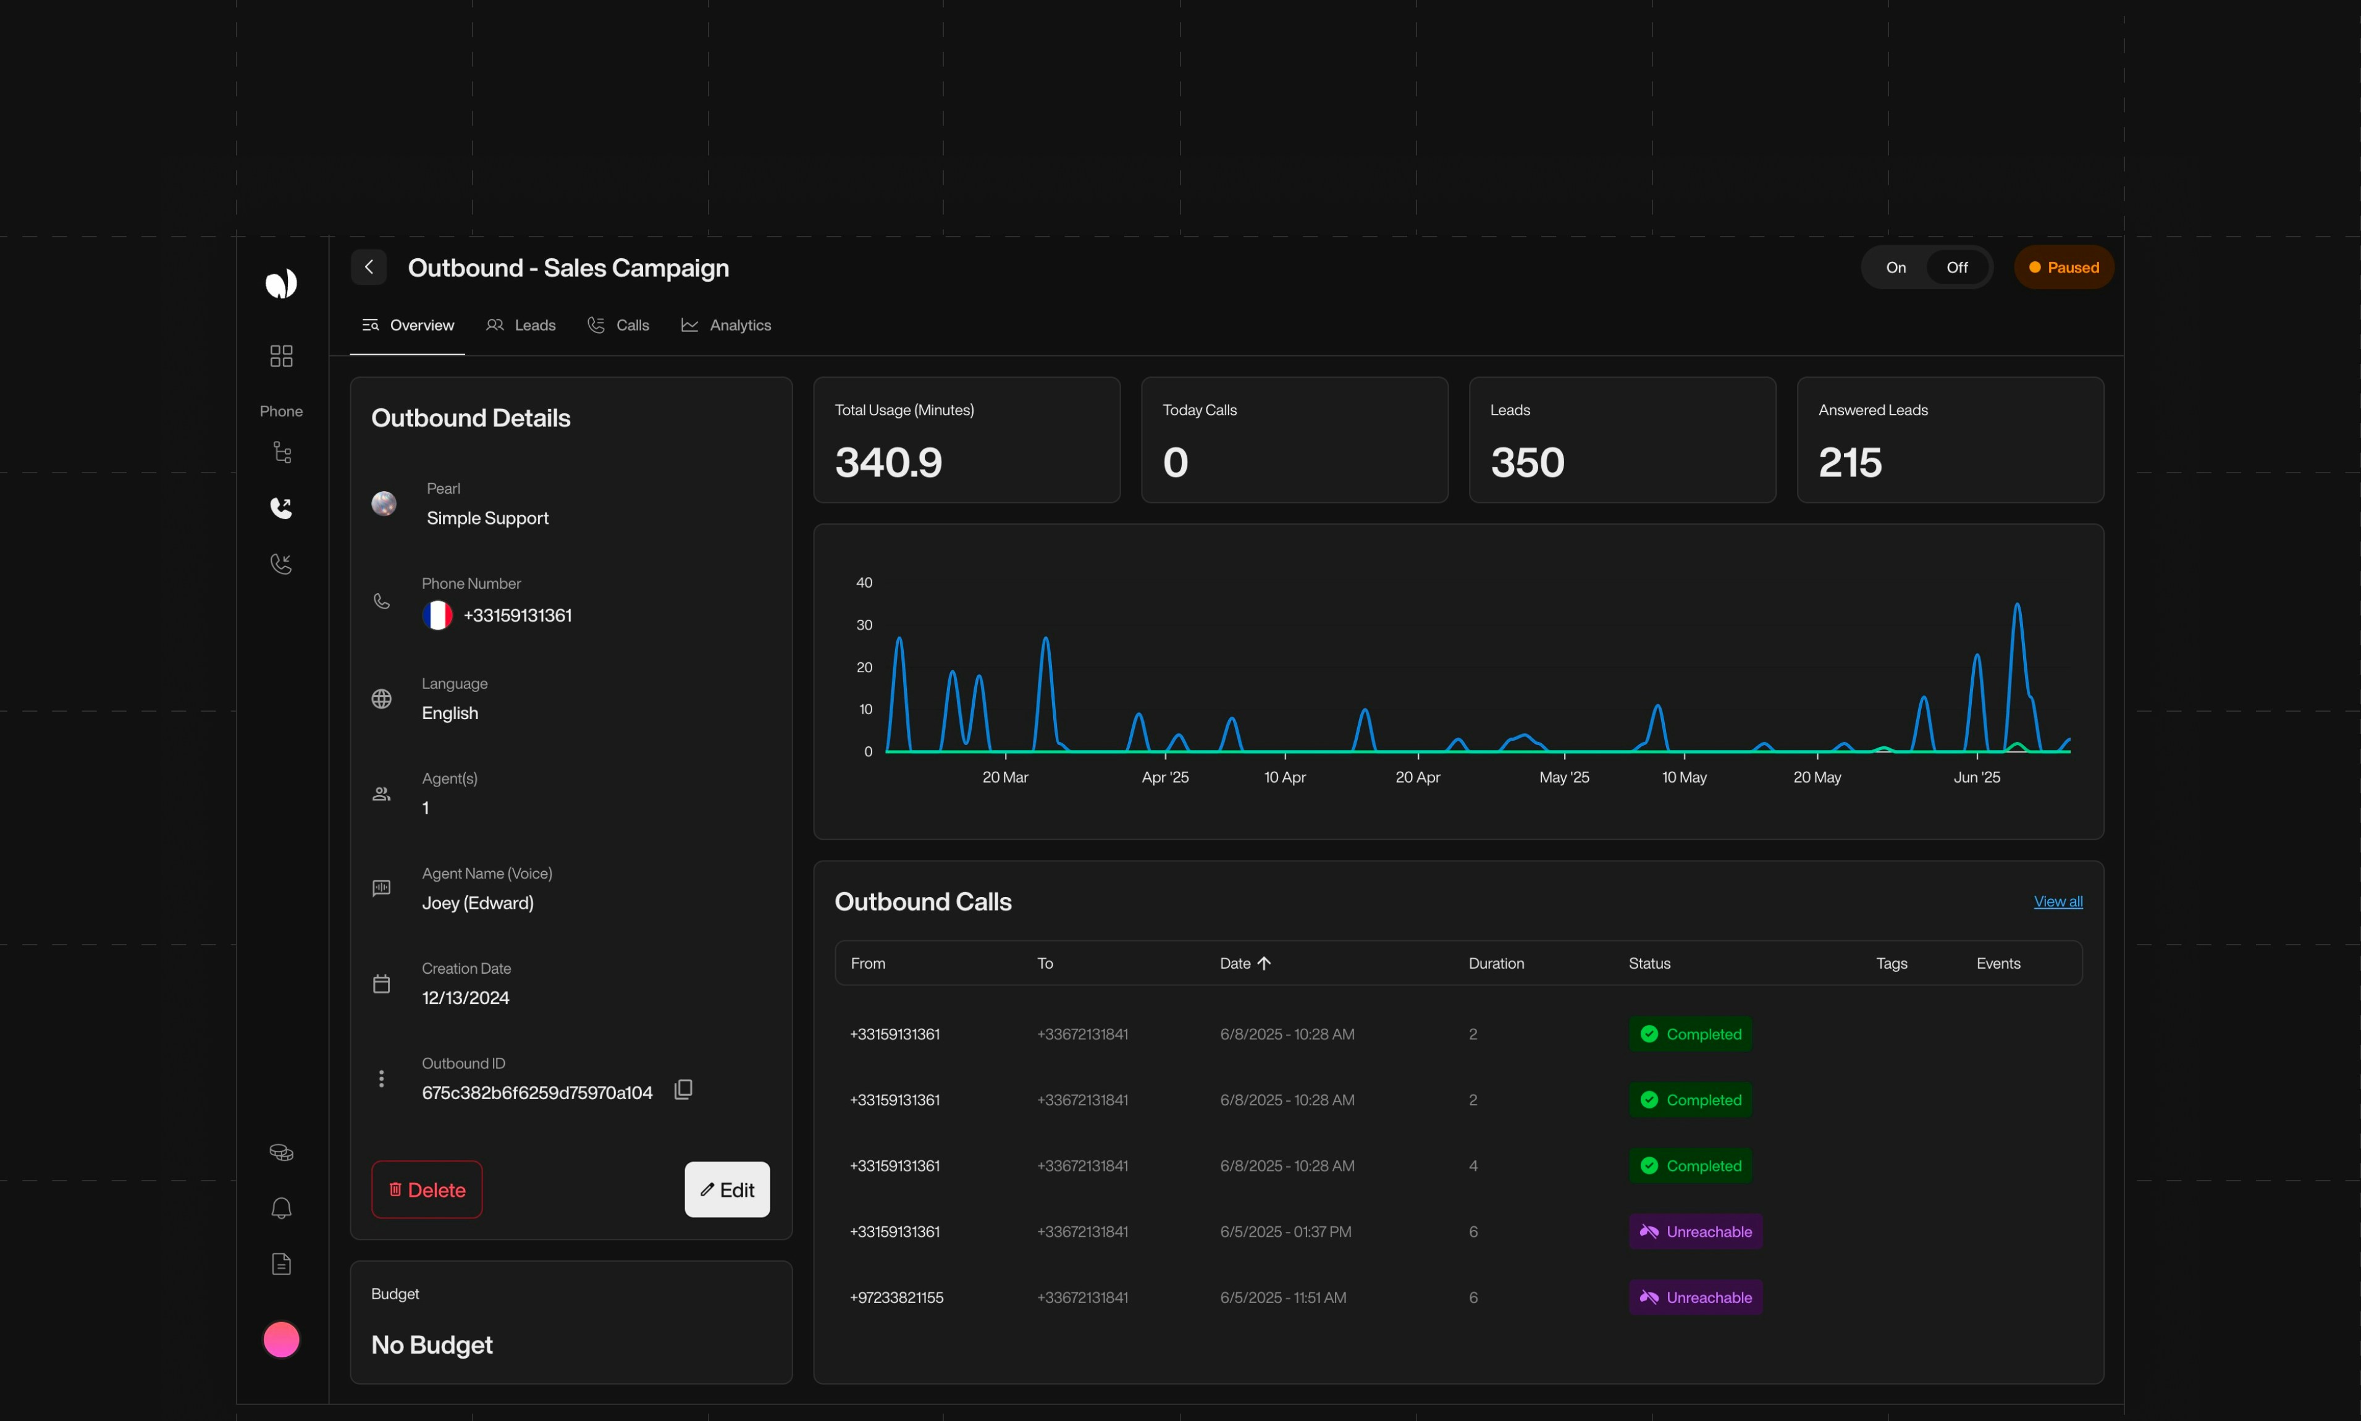
Task: Open notifications via the bell icon
Action: pyautogui.click(x=280, y=1207)
